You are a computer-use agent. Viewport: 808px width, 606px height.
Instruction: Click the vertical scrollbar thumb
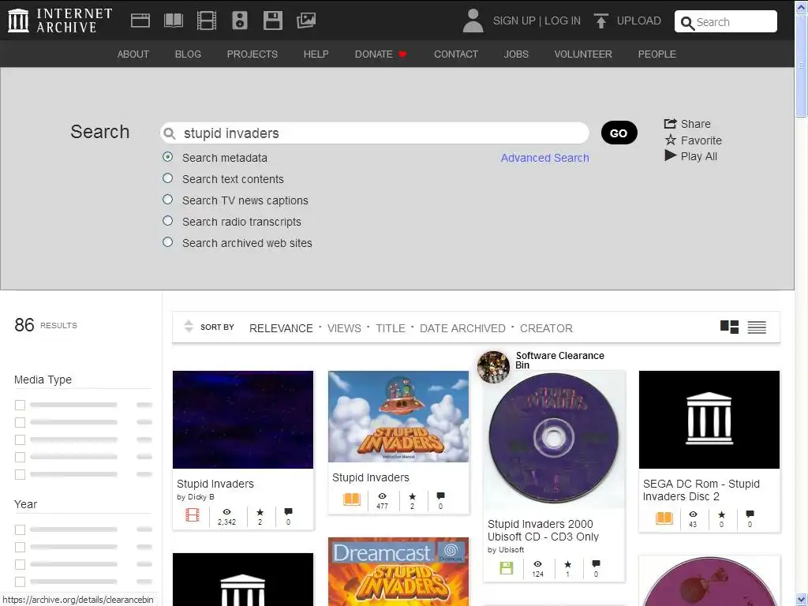[x=802, y=66]
